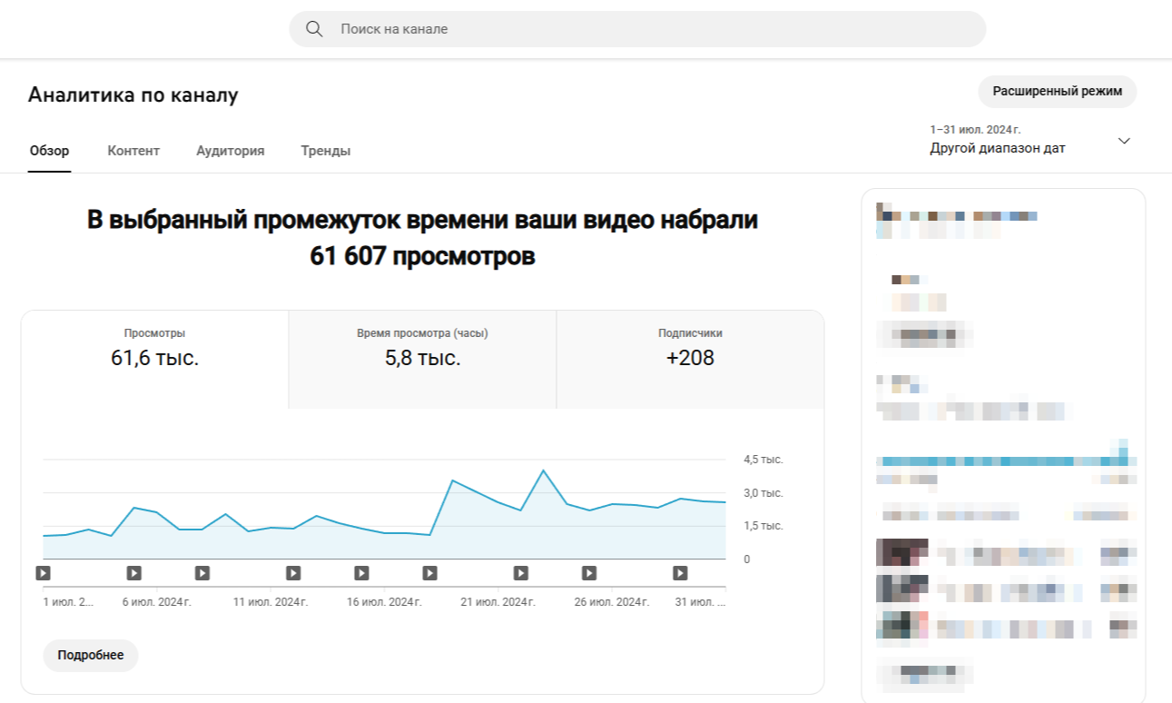
Task: Click the video marker above the "31 июл." label
Action: [x=680, y=573]
